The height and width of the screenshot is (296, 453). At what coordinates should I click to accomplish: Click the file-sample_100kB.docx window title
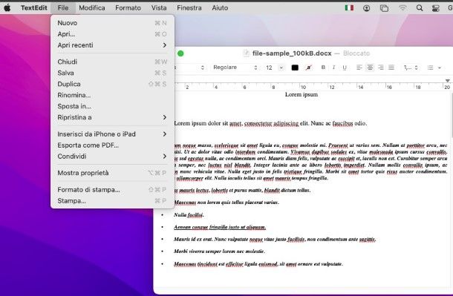(x=292, y=53)
